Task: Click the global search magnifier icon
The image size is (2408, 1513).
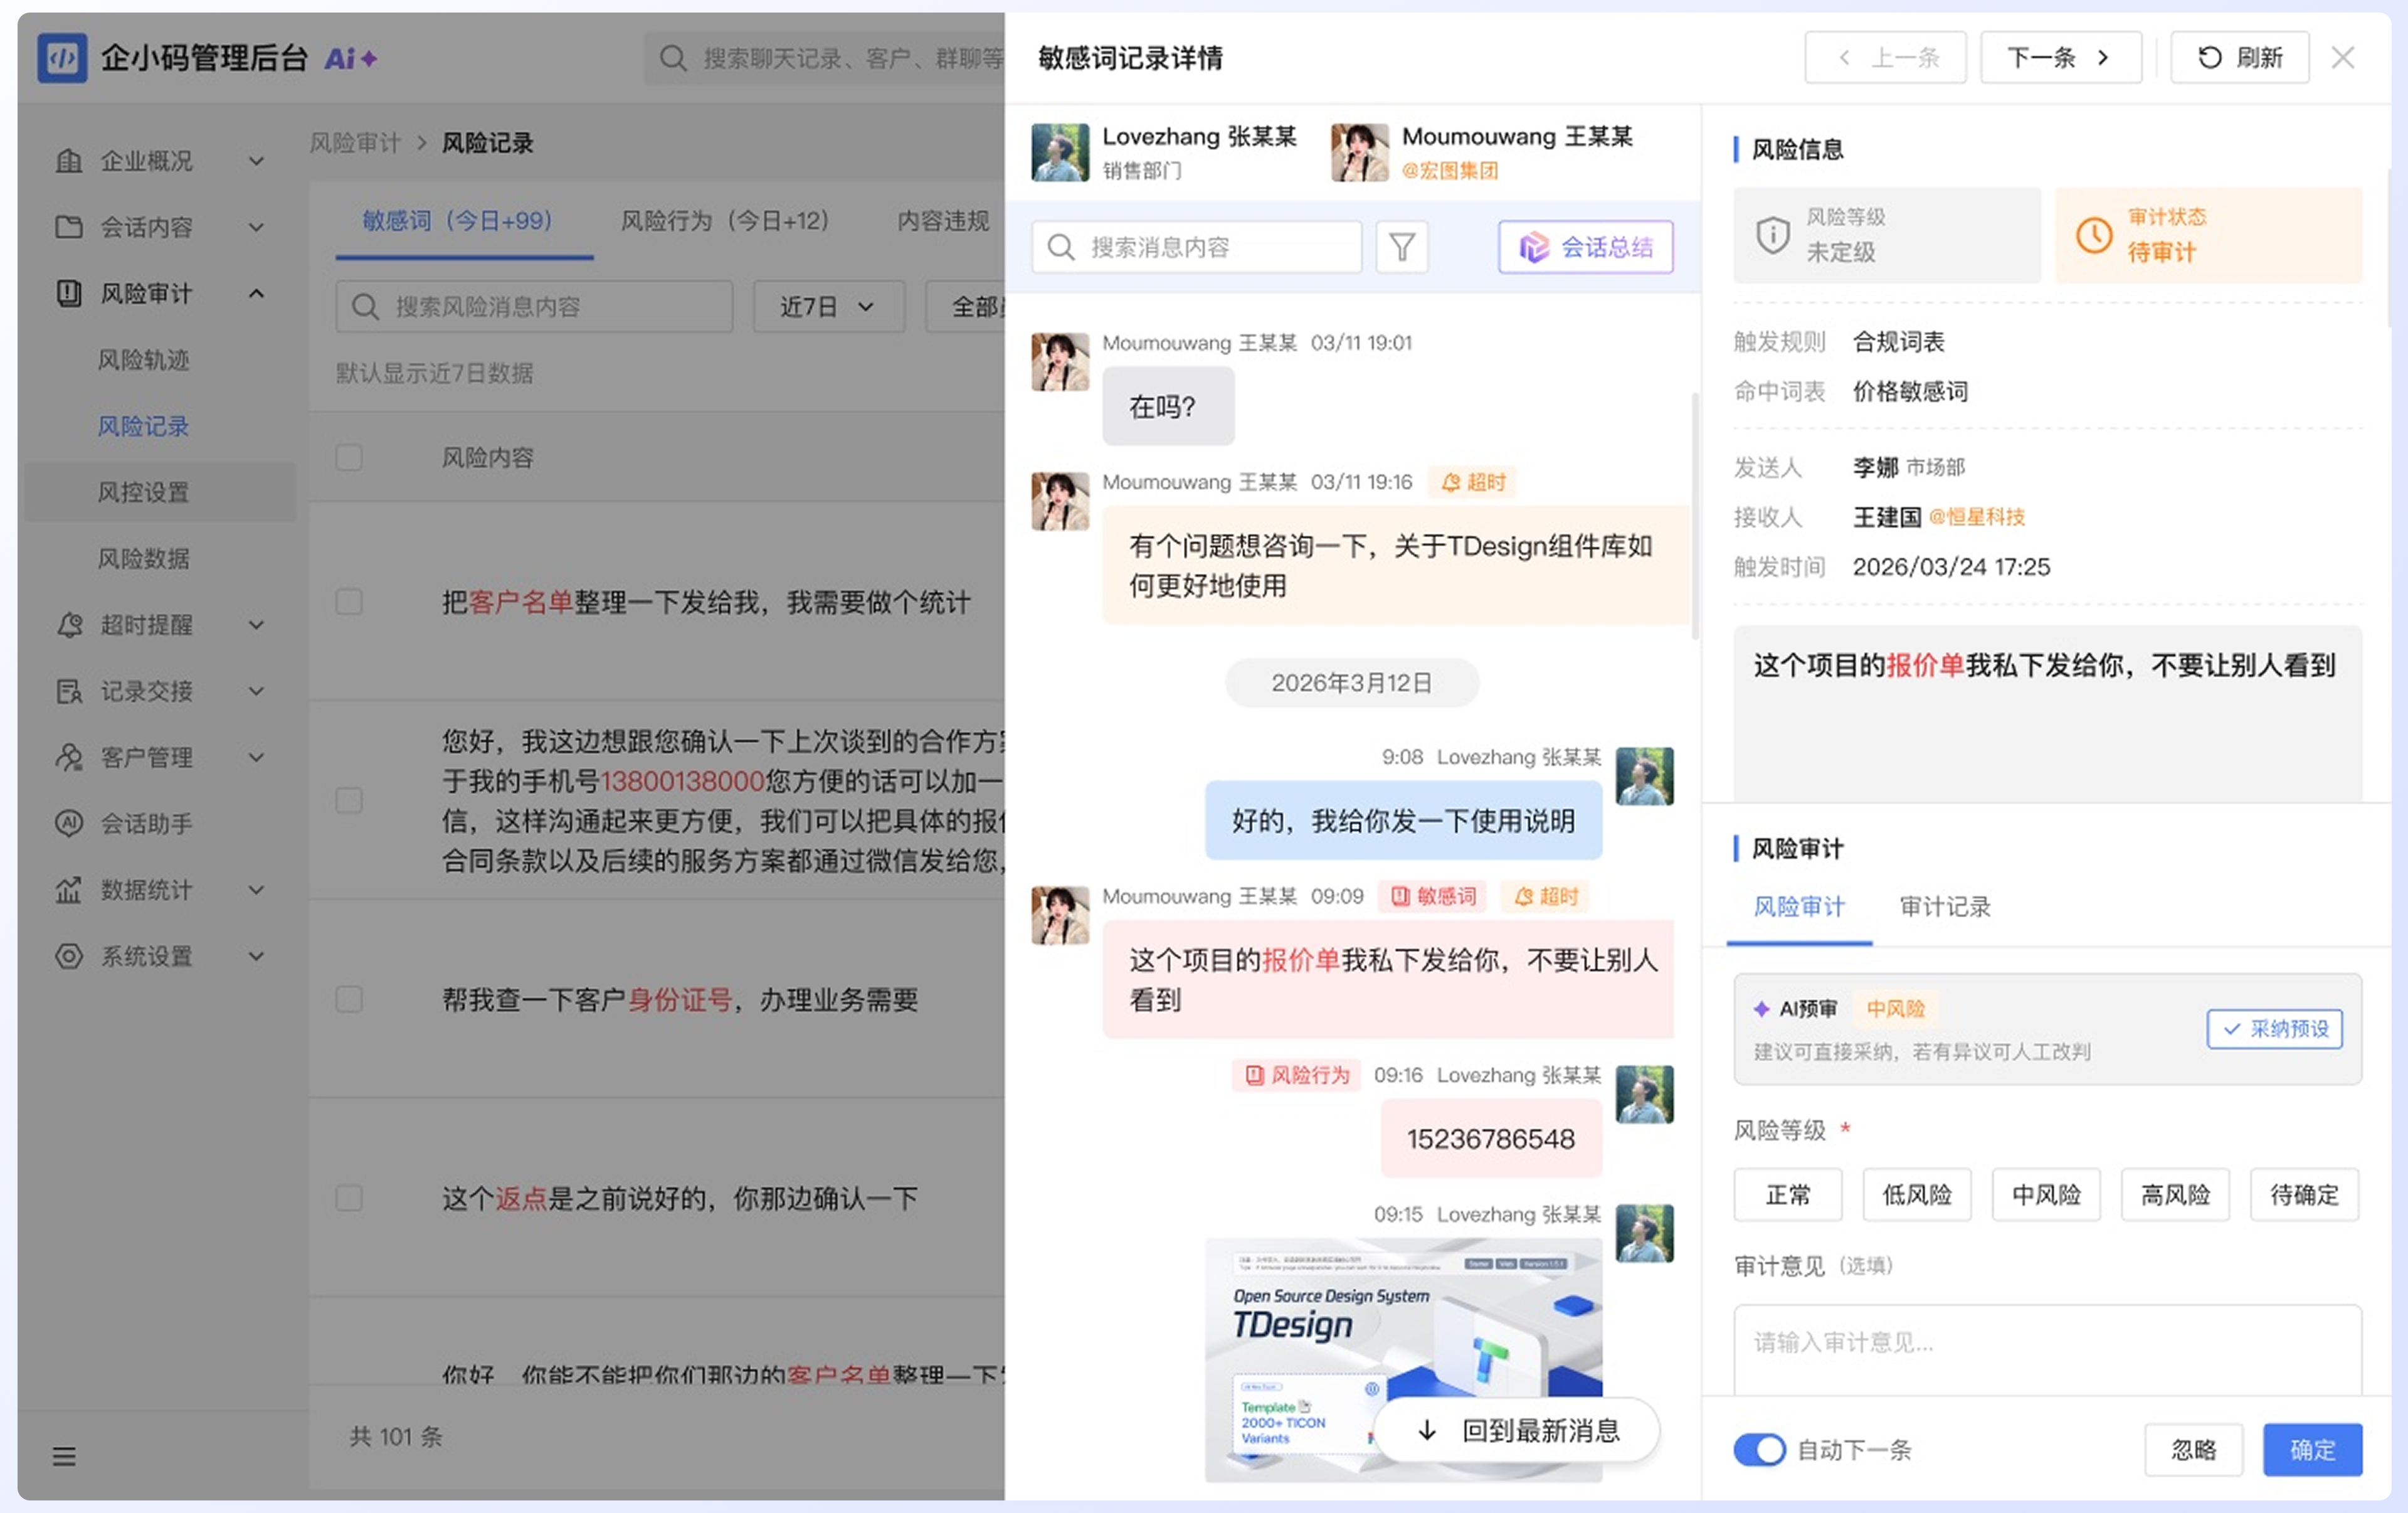Action: tap(673, 58)
